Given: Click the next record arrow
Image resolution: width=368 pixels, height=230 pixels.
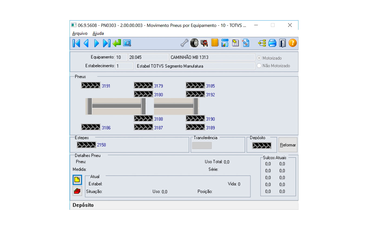Looking at the screenshot, I should pyautogui.click(x=96, y=43).
